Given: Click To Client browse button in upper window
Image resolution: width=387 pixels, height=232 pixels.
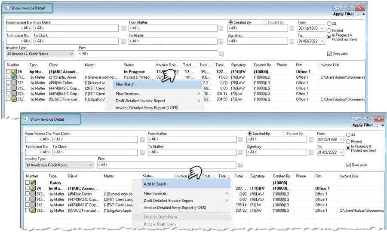Looking at the screenshot, I should [x=123, y=41].
